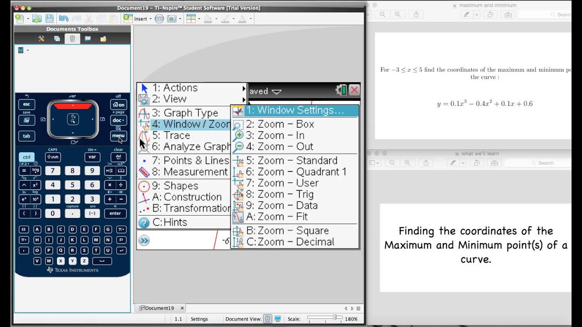
Task: Click the page layout grid icon
Action: pos(191,19)
